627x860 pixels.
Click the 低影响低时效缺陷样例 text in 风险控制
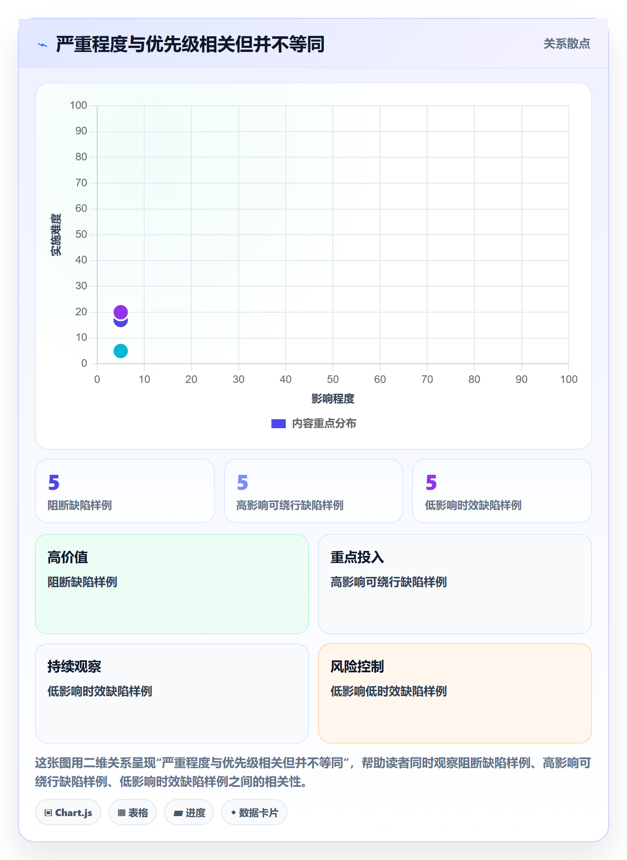389,691
